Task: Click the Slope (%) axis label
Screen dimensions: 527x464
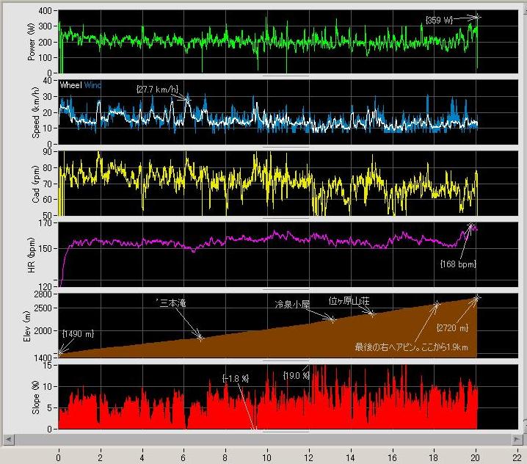Action: [x=34, y=396]
